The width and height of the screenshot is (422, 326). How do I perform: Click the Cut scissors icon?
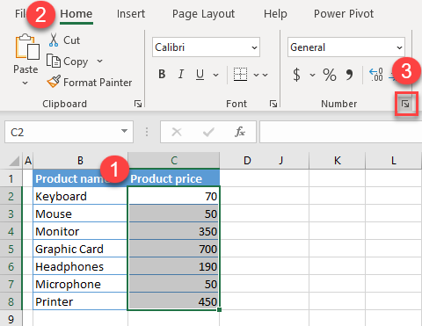(54, 40)
